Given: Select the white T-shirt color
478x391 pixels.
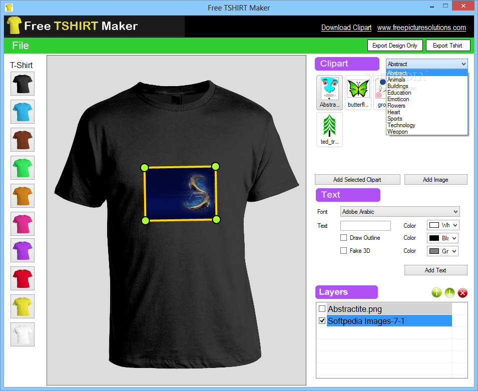Looking at the screenshot, I should click(x=23, y=334).
